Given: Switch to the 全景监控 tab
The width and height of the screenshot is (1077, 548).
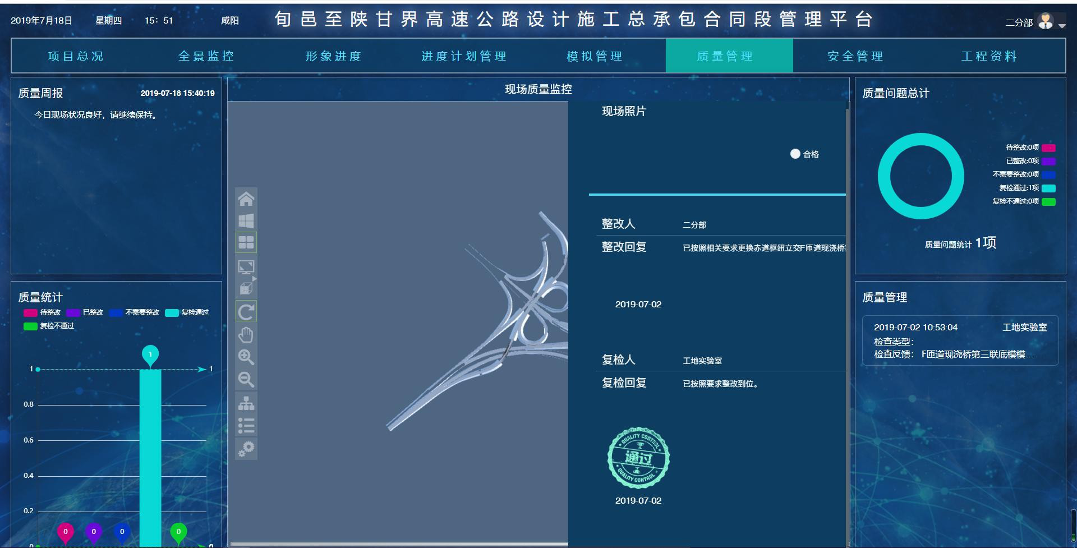Looking at the screenshot, I should point(206,56).
